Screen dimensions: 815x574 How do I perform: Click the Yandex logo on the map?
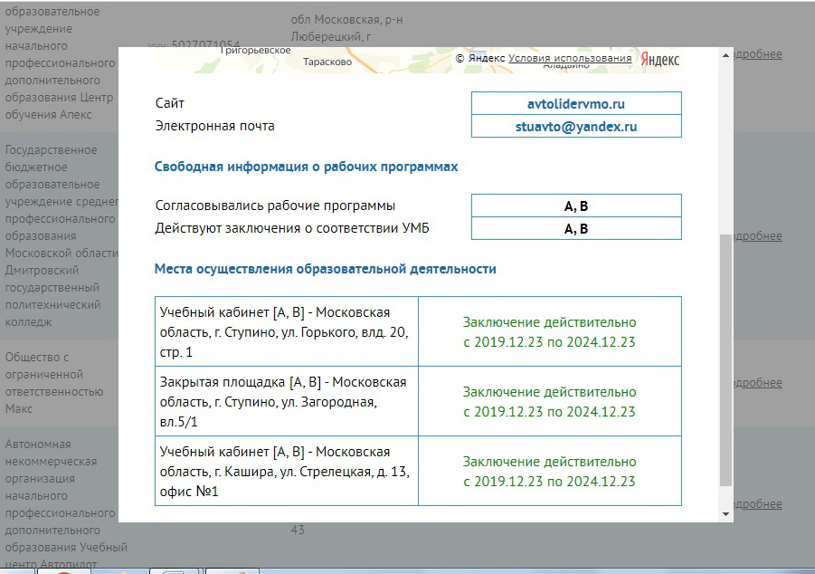coord(659,60)
